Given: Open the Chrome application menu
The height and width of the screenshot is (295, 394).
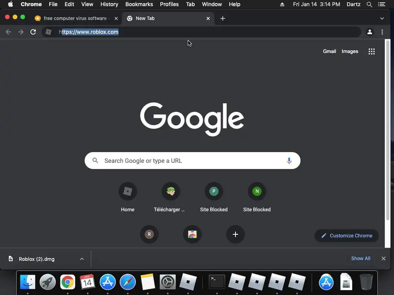Looking at the screenshot, I should [31, 4].
